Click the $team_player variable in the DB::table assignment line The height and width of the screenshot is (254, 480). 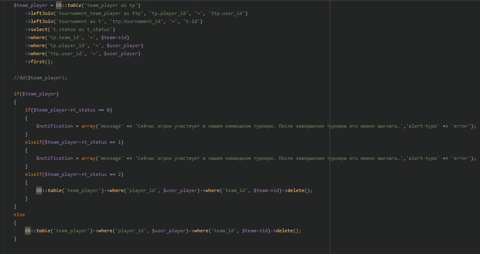(31, 5)
